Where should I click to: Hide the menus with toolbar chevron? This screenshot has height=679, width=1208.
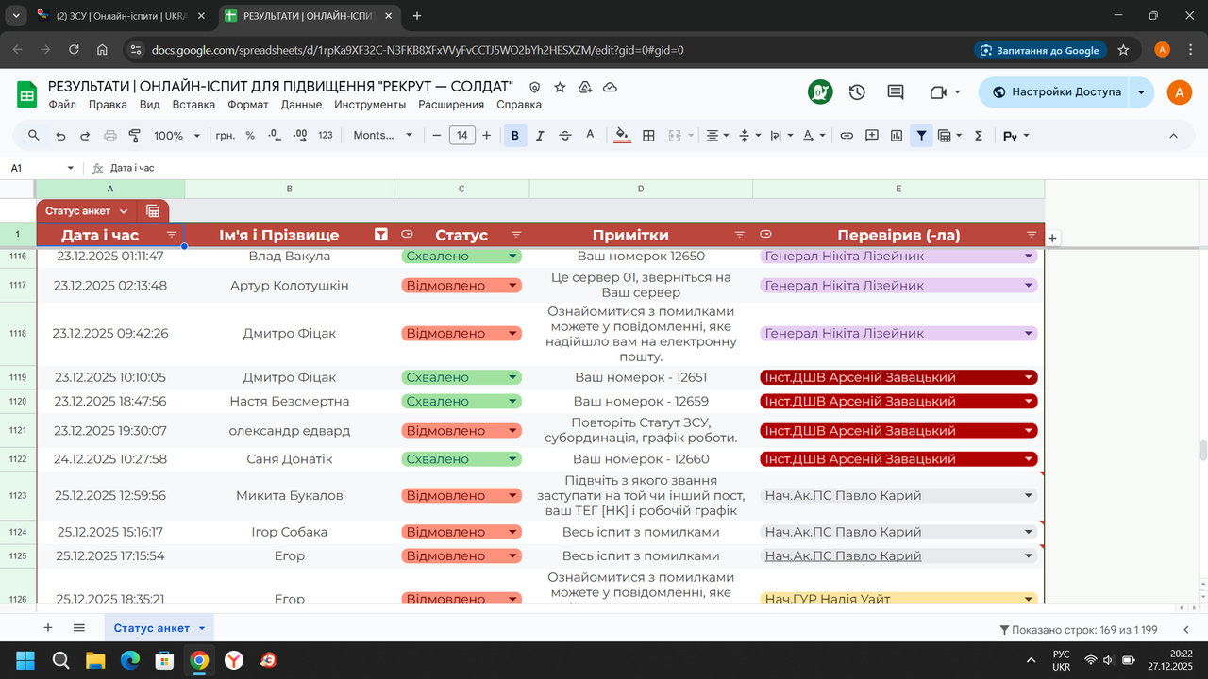1174,136
